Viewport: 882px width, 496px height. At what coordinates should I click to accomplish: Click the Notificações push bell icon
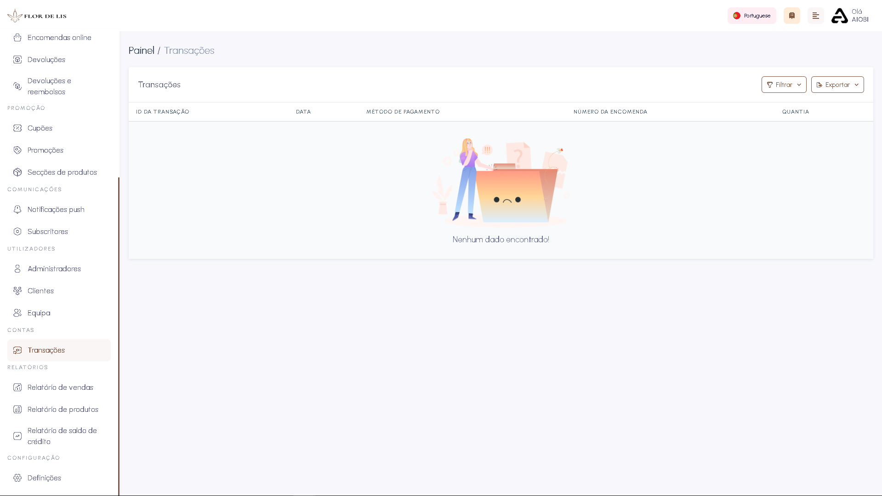tap(17, 209)
